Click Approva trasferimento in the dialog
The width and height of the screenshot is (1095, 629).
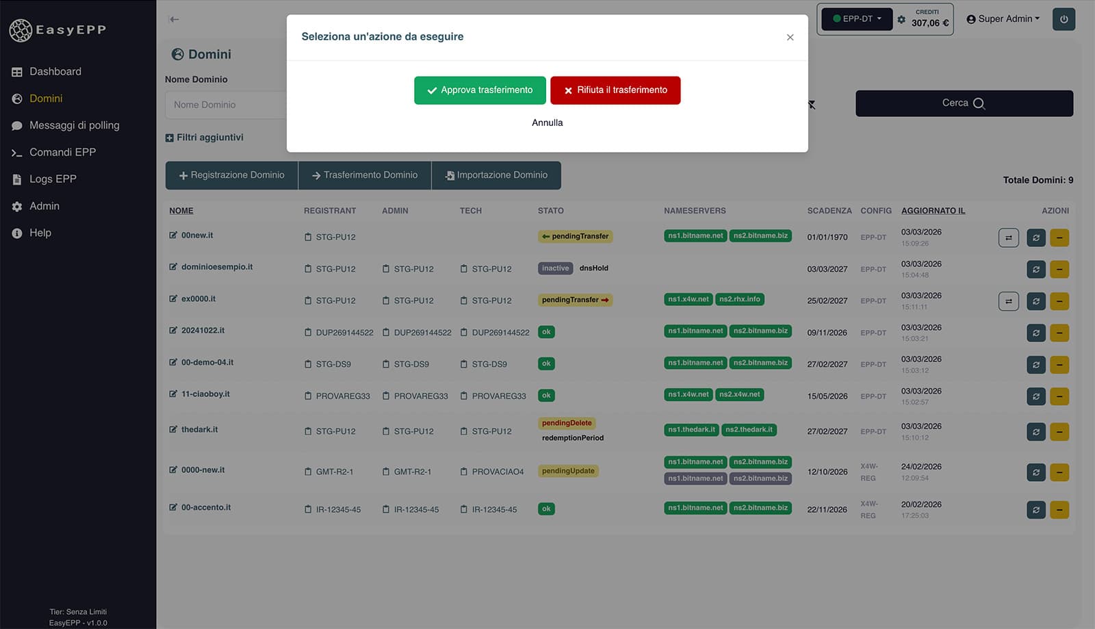480,90
